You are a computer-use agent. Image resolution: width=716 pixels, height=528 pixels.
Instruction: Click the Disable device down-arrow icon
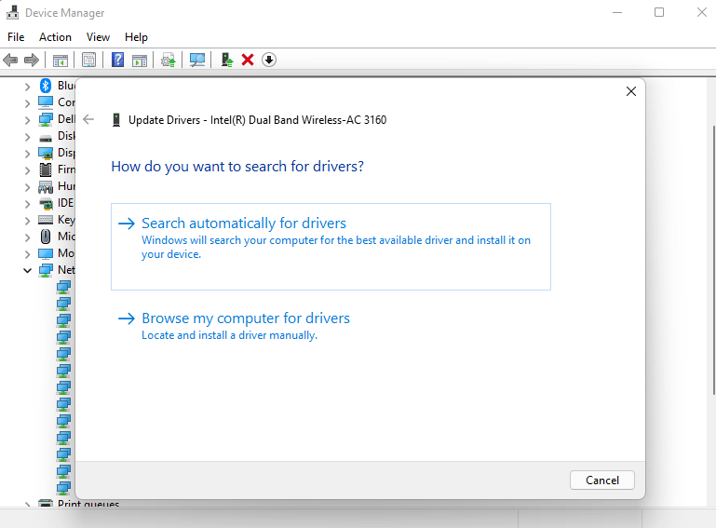coord(269,60)
